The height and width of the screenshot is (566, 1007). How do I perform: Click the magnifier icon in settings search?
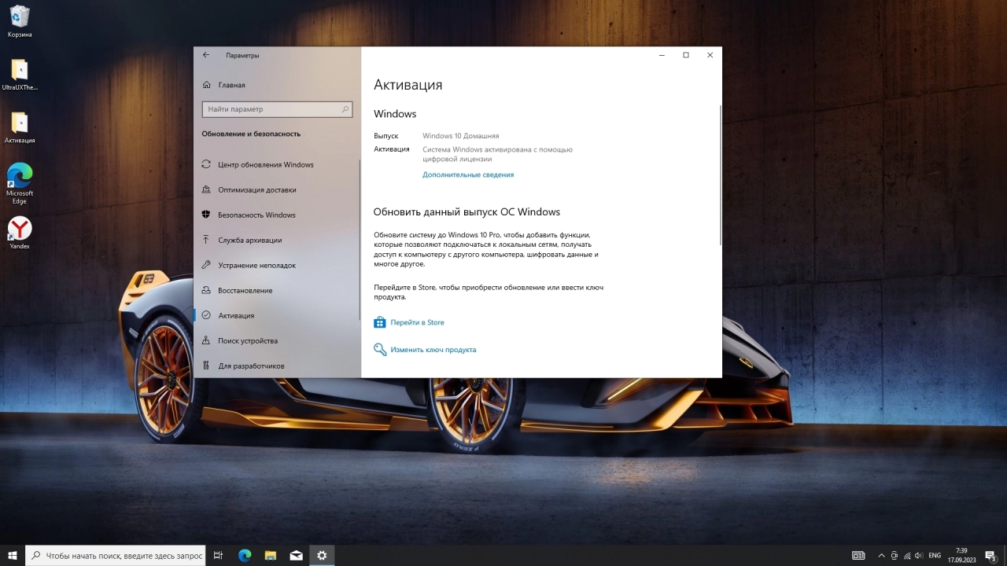[345, 109]
